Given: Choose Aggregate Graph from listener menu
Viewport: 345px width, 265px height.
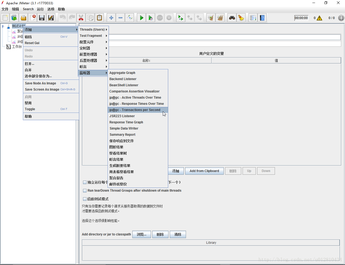Looking at the screenshot, I should (138, 73).
